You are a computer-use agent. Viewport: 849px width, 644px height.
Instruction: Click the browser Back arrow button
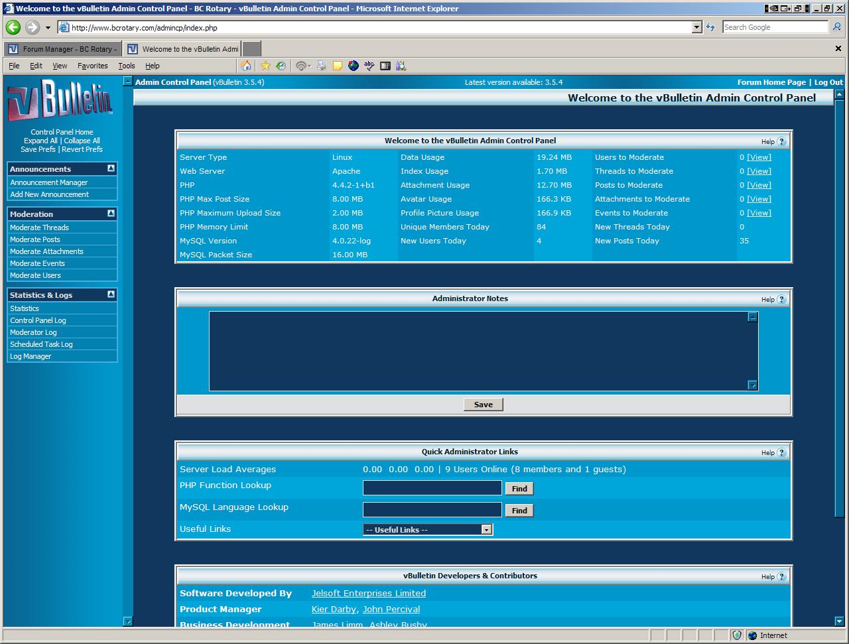pyautogui.click(x=13, y=27)
